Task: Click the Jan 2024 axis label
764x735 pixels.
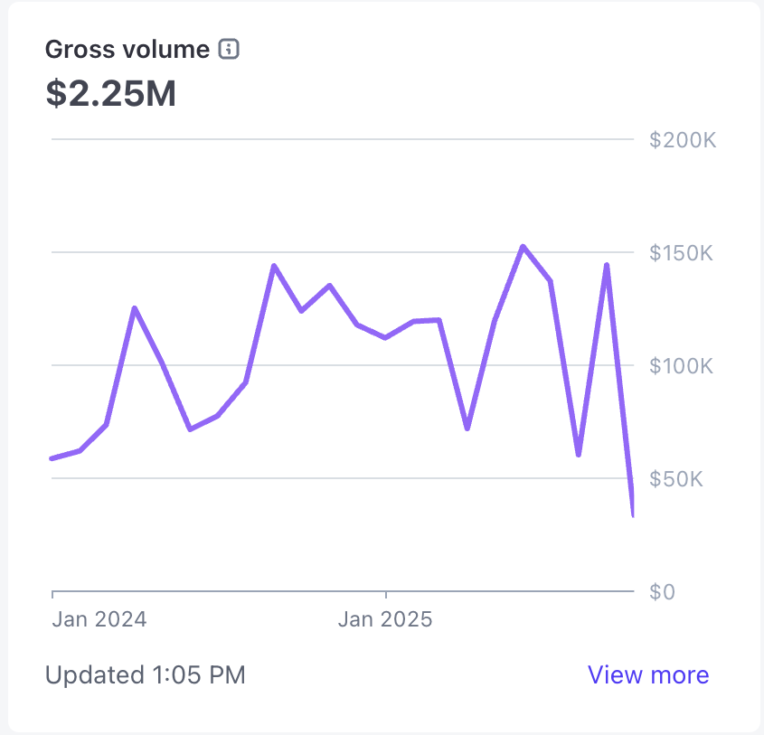Action: (99, 619)
